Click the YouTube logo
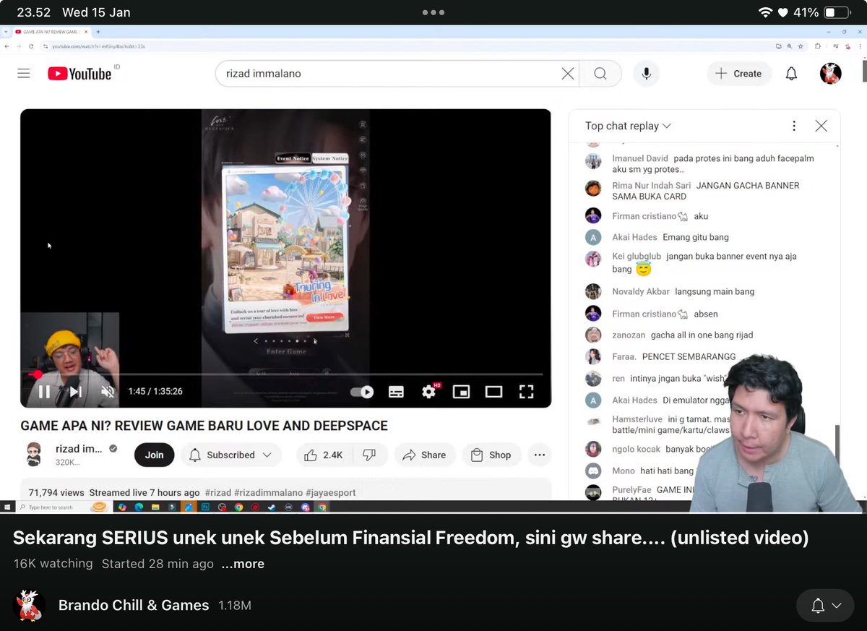Viewport: 867px width, 631px height. (79, 74)
